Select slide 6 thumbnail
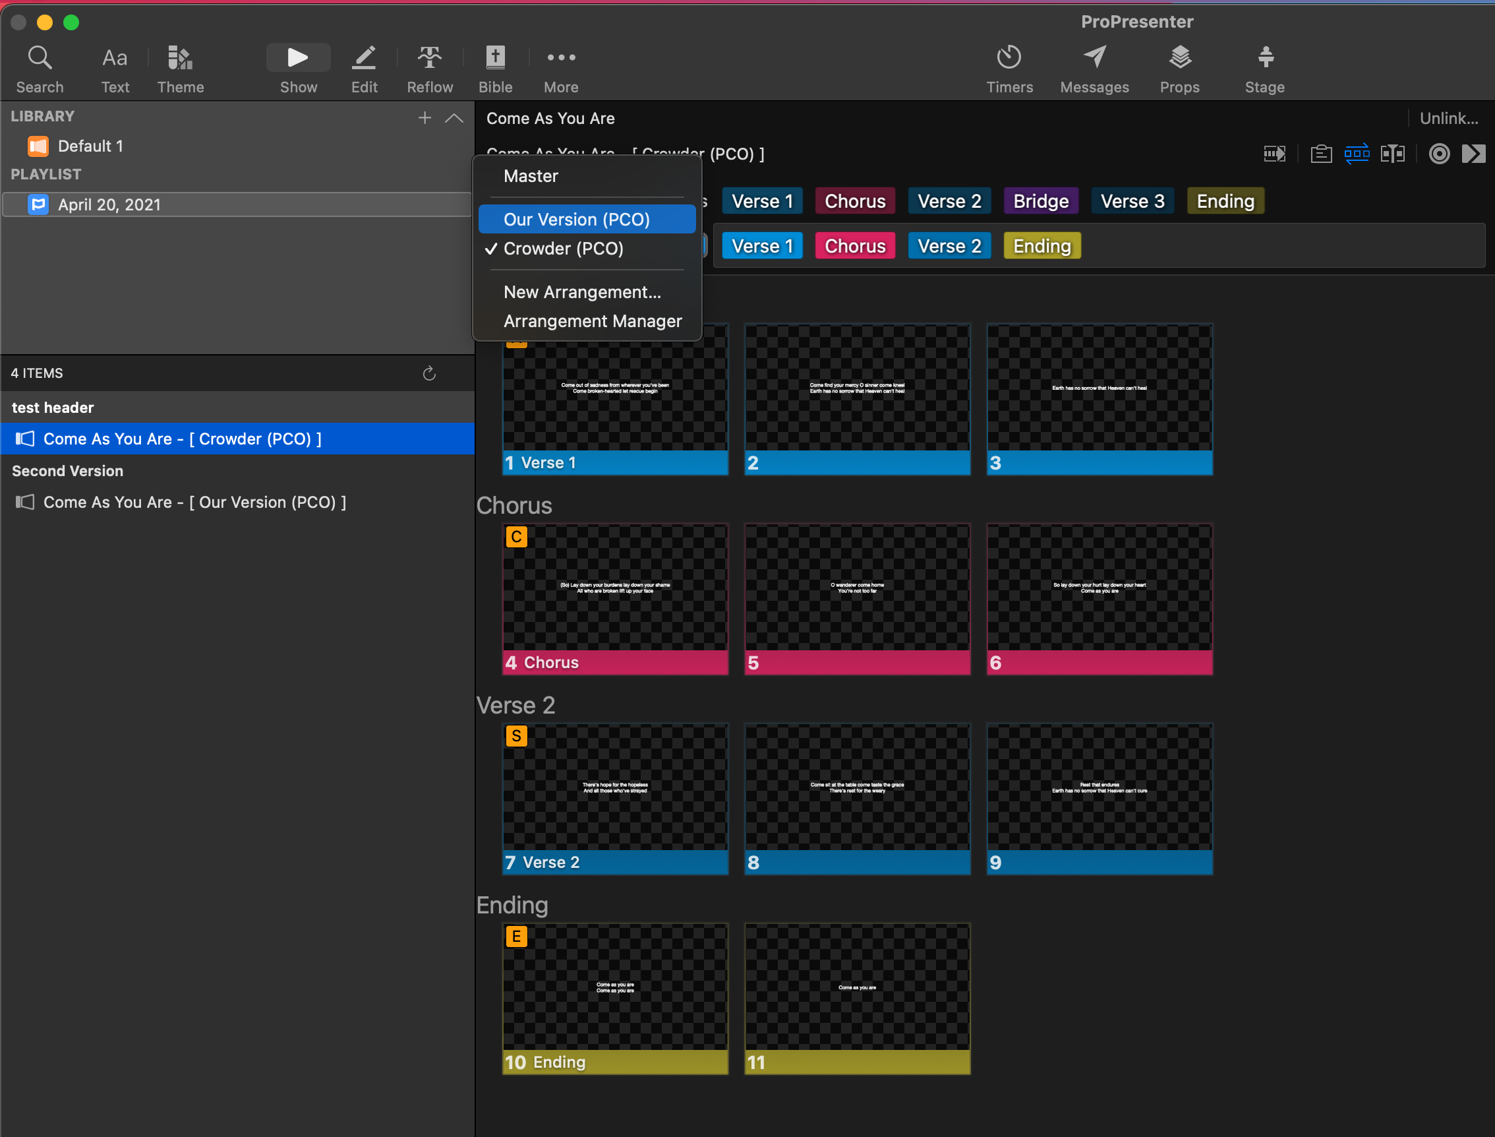The height and width of the screenshot is (1137, 1495). (1099, 599)
